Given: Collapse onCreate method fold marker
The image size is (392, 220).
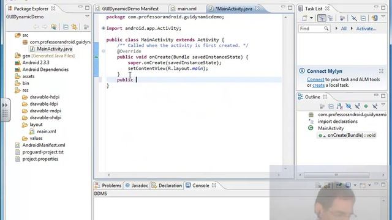Looking at the screenshot, I should click(104, 51).
